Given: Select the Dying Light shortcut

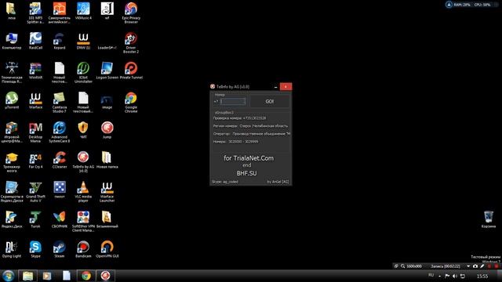Looking at the screenshot, I should [x=12, y=249].
